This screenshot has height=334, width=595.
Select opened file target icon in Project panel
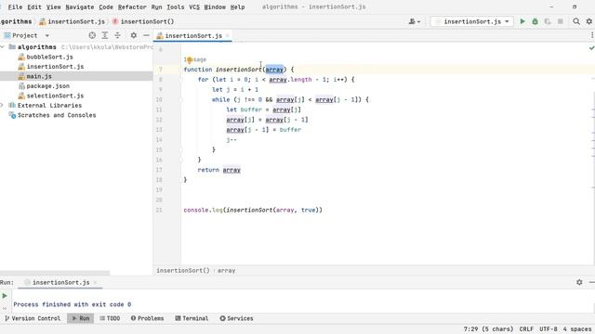click(x=92, y=35)
